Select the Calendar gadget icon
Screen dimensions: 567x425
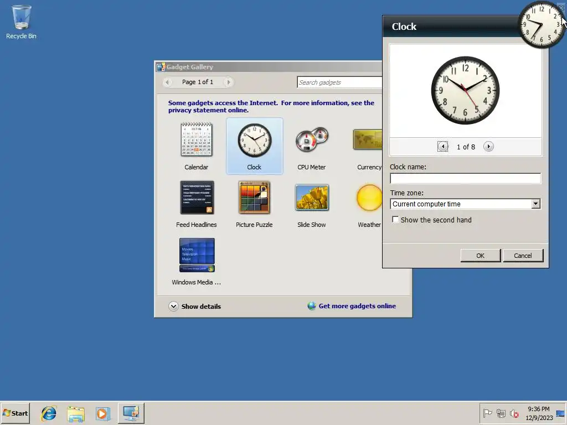[197, 139]
